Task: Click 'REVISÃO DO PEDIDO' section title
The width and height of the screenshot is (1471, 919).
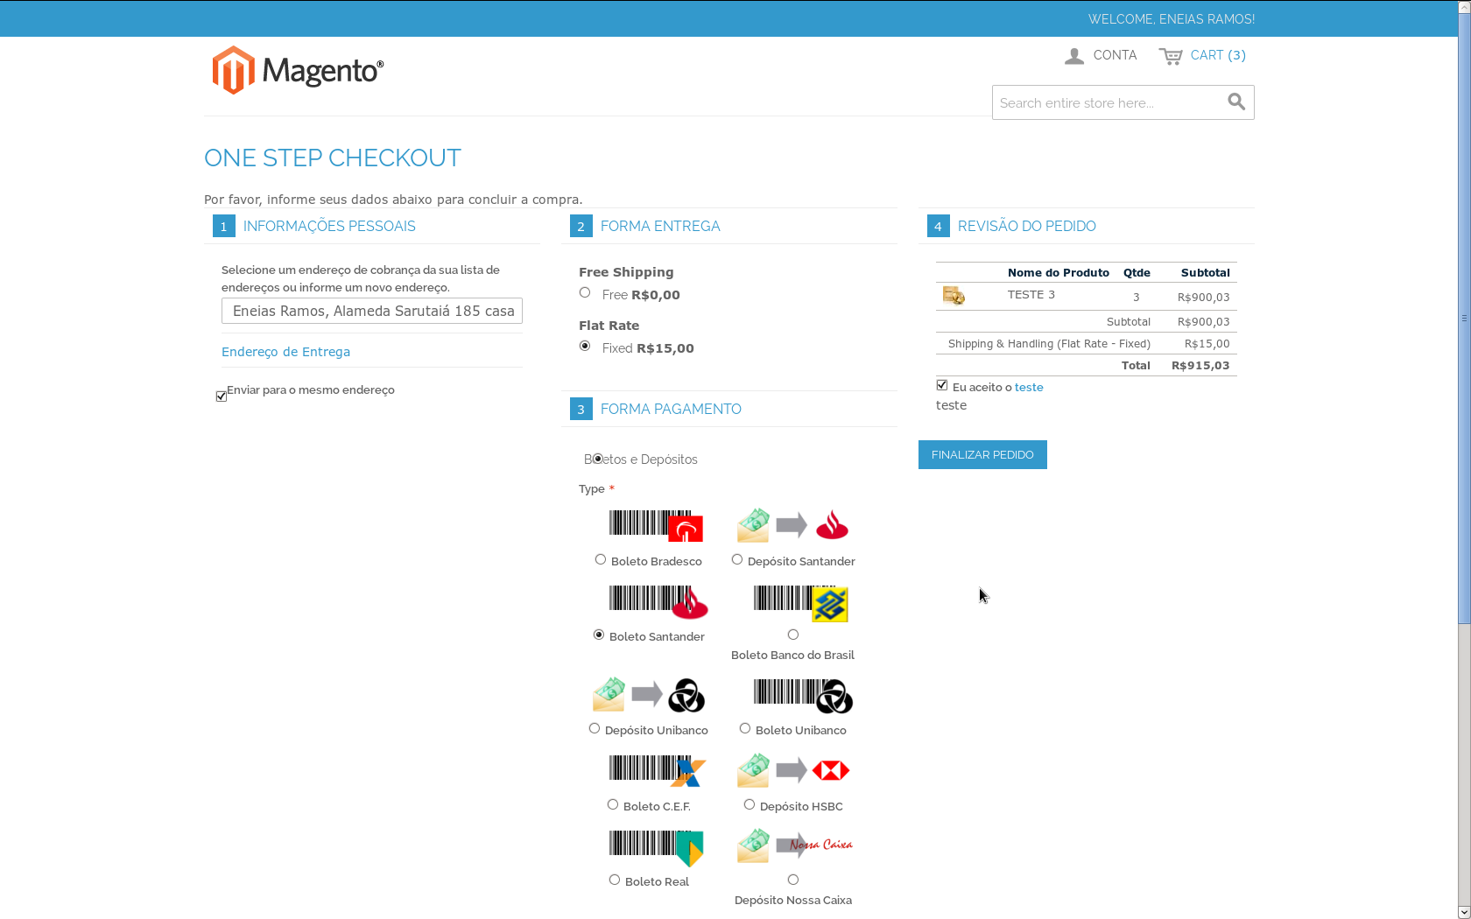Action: click(1026, 226)
